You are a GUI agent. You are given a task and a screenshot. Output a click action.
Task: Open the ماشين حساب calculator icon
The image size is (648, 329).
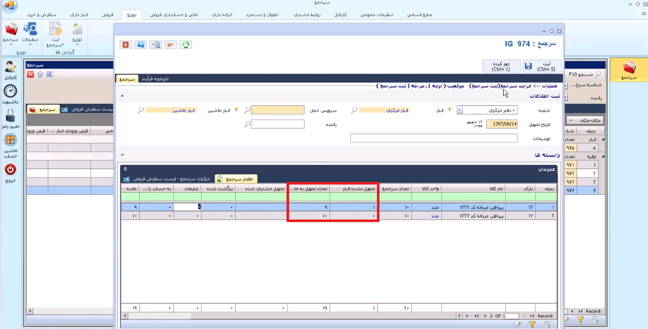10,140
